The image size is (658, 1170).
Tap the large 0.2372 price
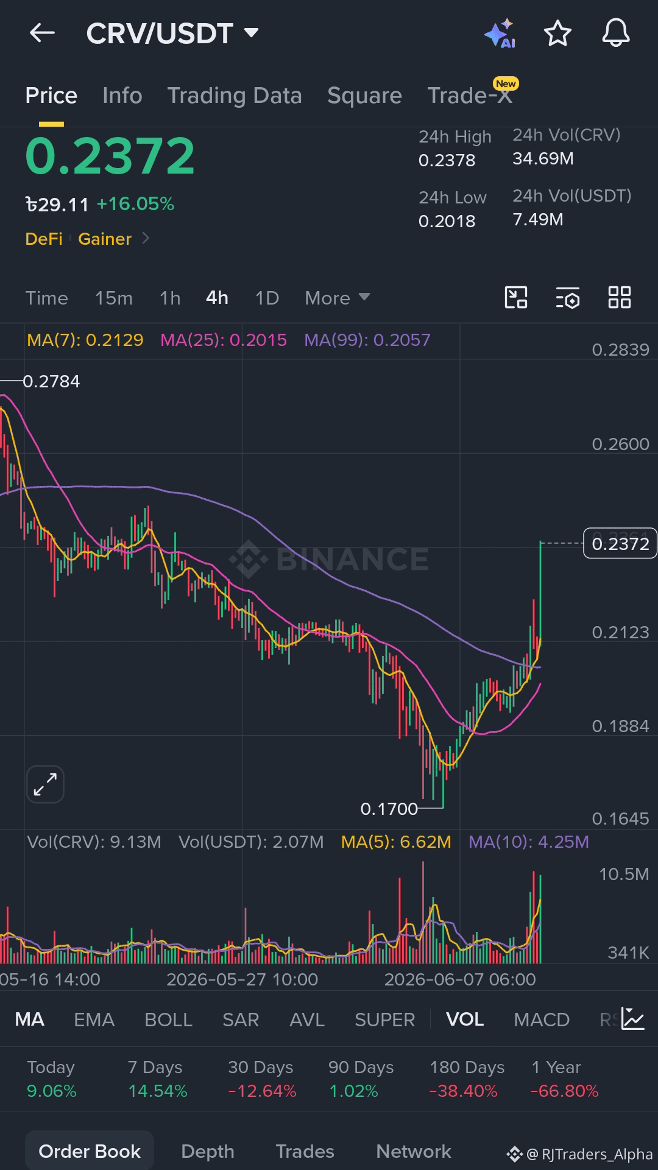coord(110,156)
